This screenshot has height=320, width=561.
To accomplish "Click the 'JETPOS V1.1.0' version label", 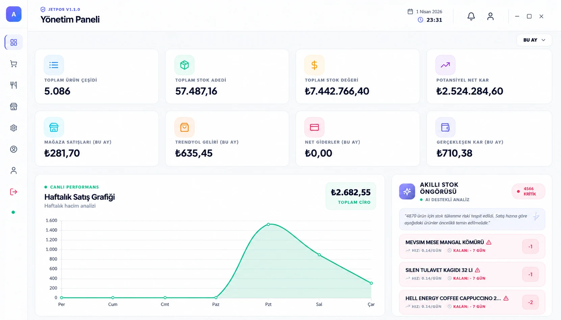I will coord(64,9).
